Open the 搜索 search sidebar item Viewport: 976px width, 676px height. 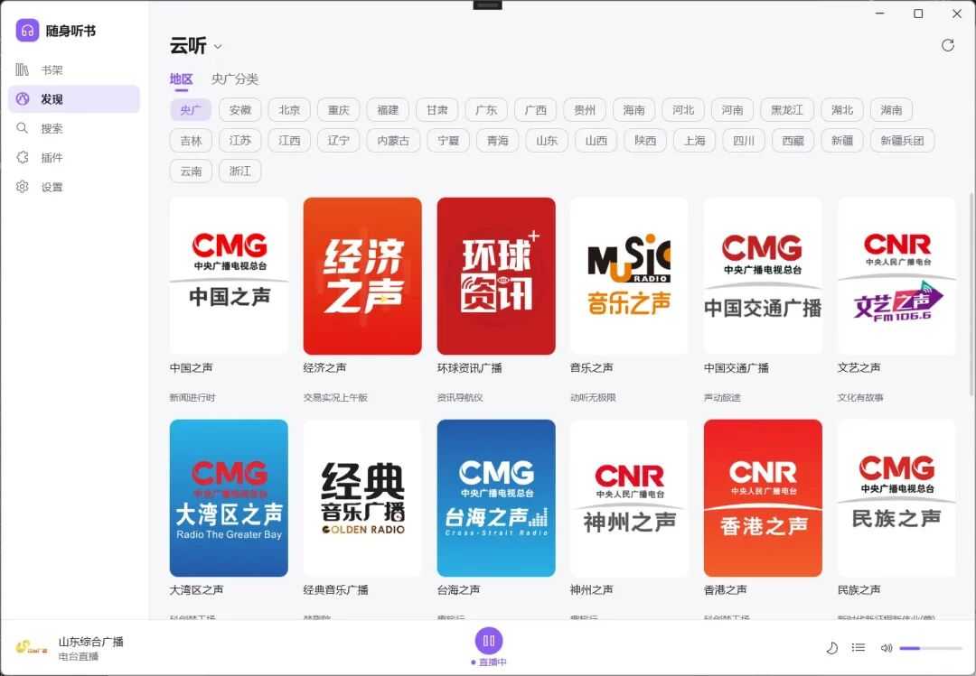click(73, 128)
